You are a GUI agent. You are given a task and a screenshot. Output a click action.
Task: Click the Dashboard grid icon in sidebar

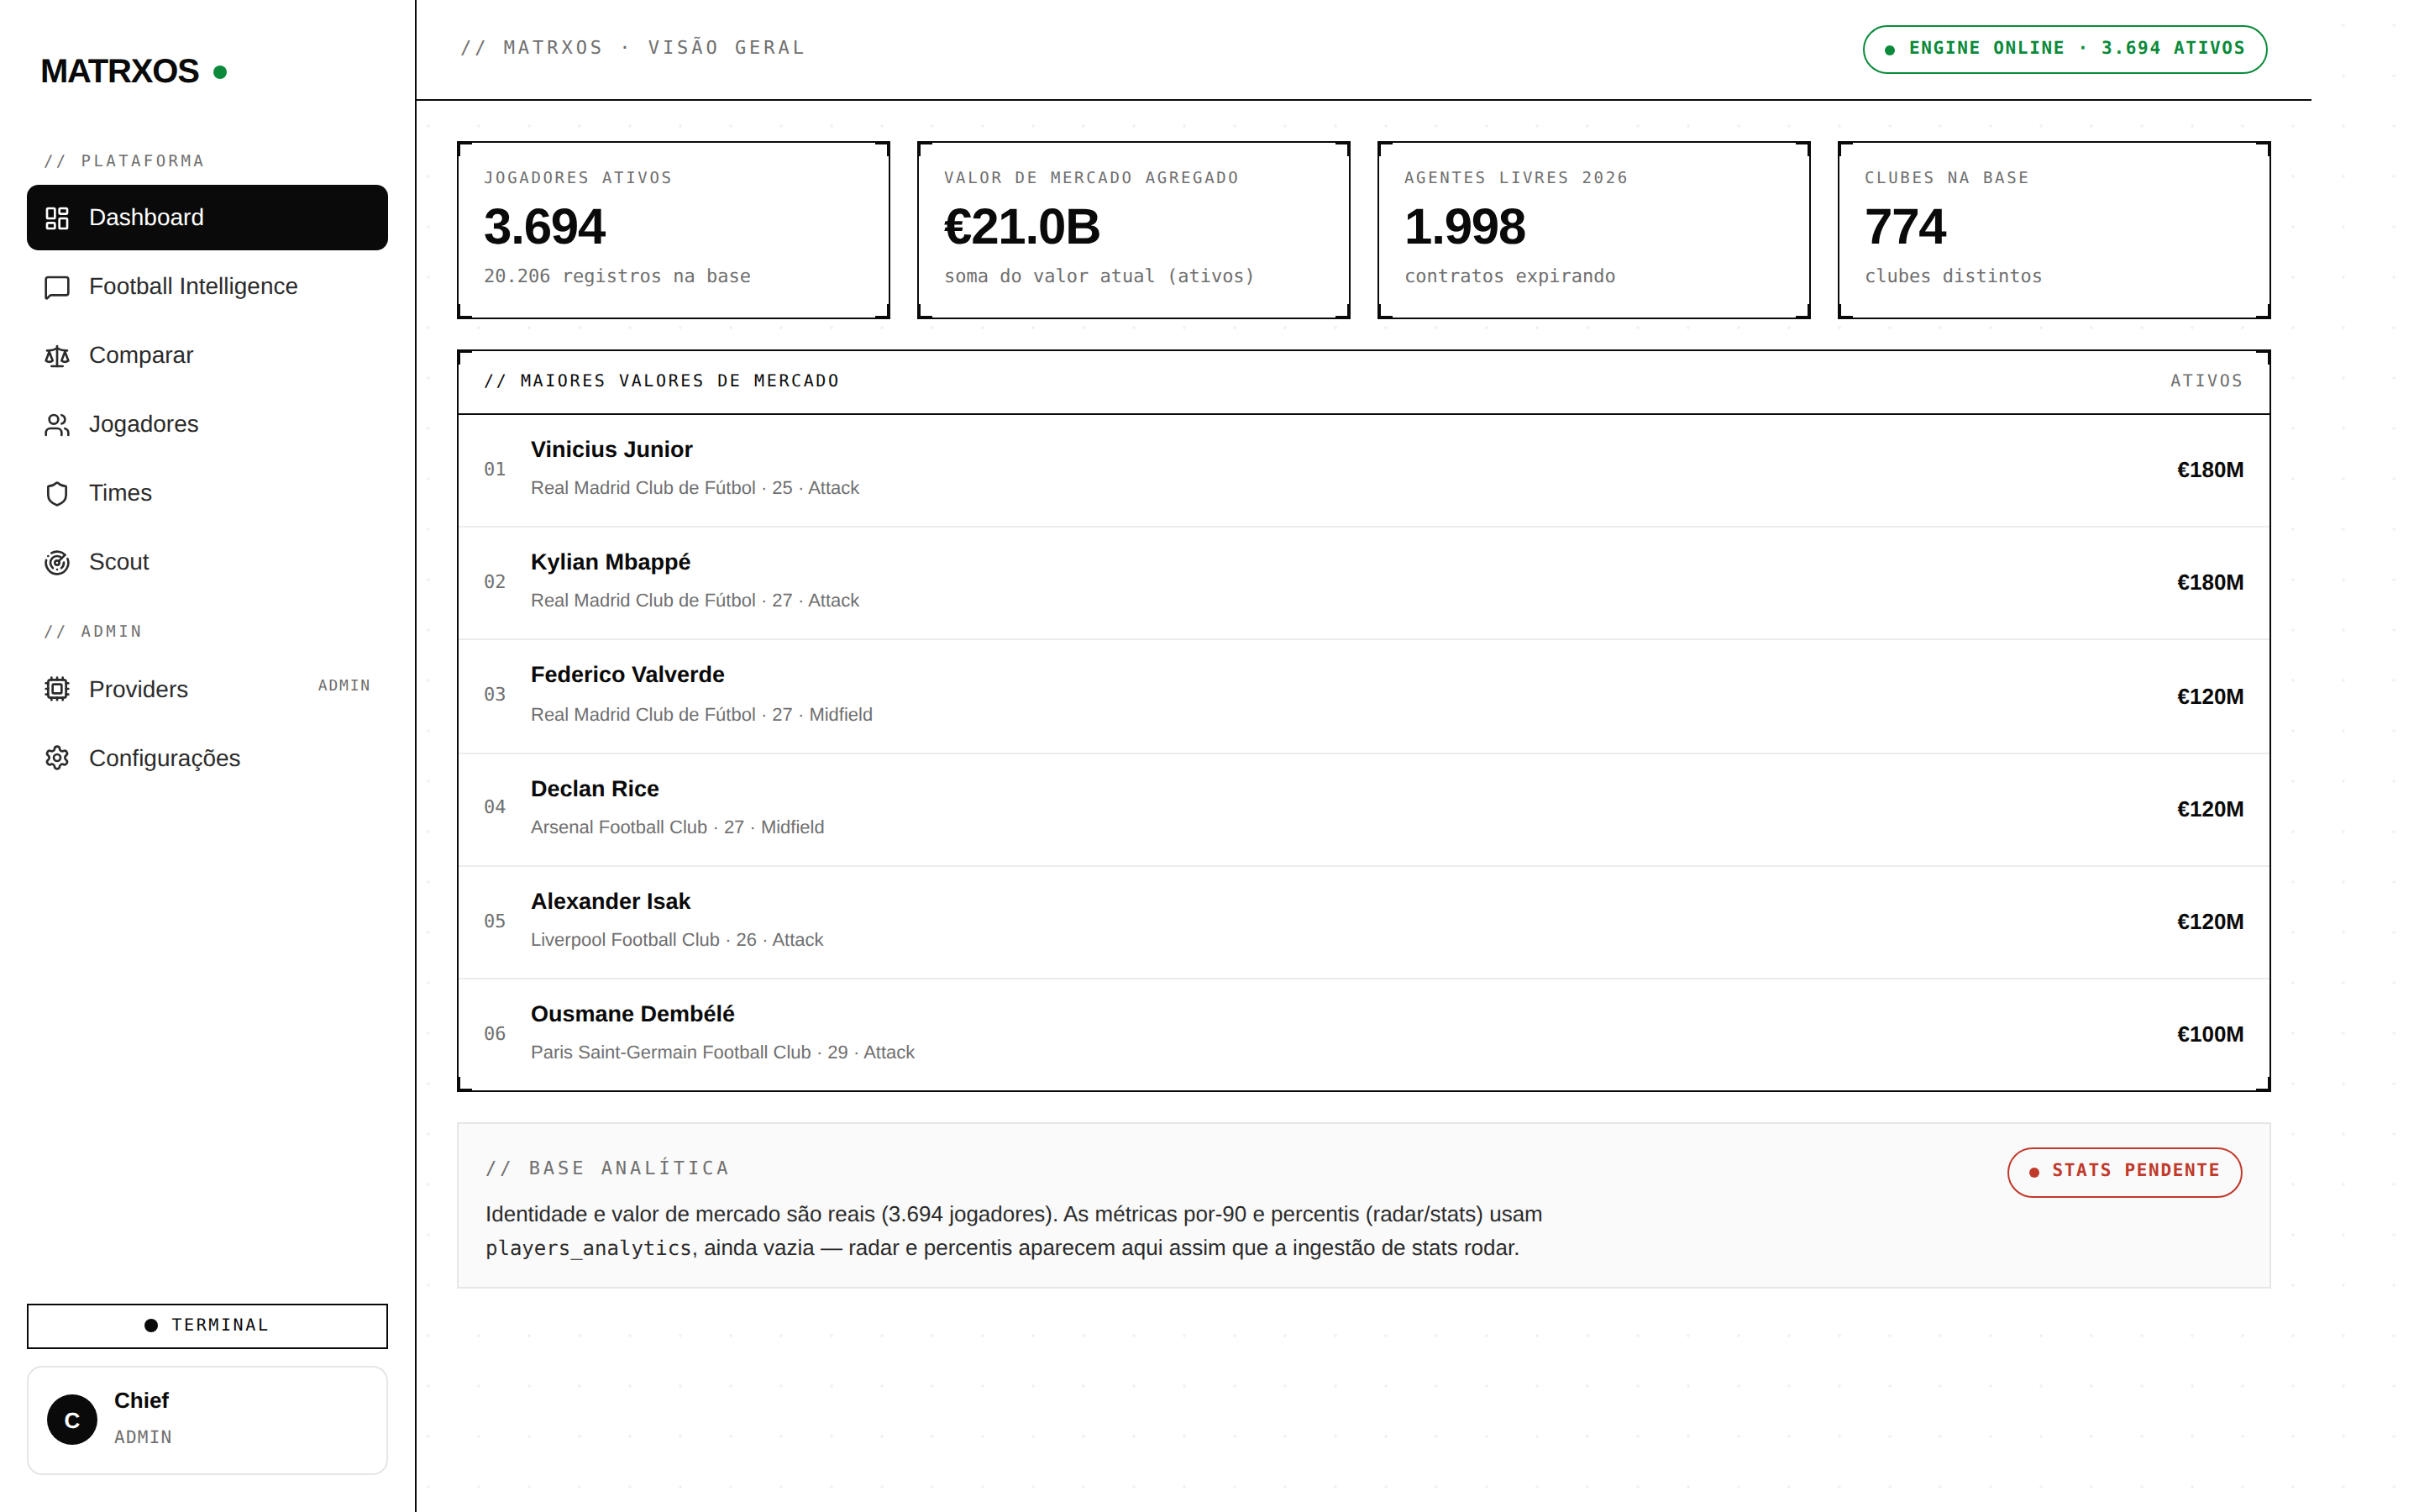coord(57,218)
